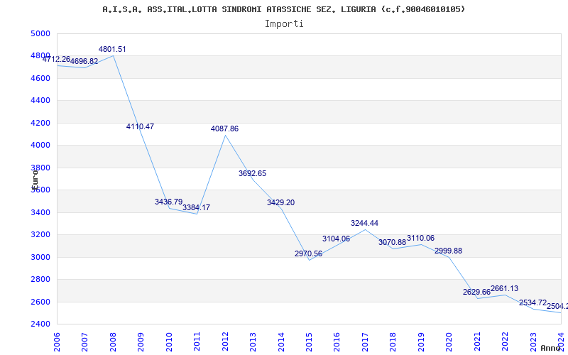Click the 2020 x-axis year label

pyautogui.click(x=449, y=342)
